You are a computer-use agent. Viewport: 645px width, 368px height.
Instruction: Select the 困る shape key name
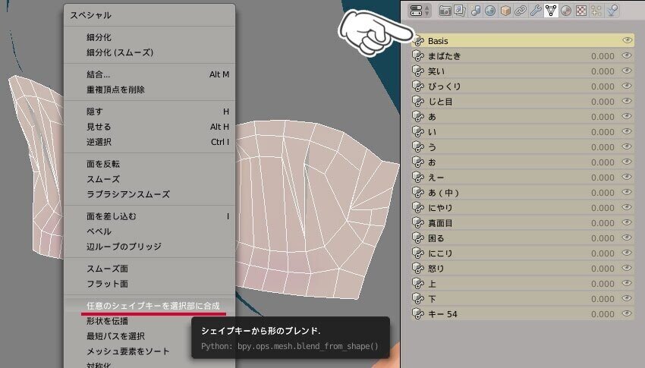click(x=436, y=238)
